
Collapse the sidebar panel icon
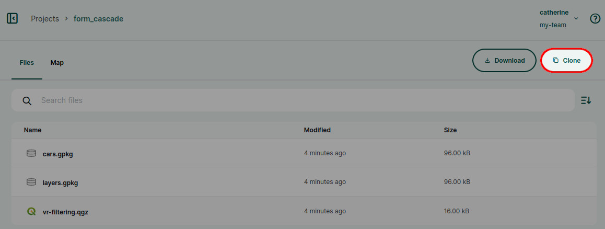click(x=13, y=18)
